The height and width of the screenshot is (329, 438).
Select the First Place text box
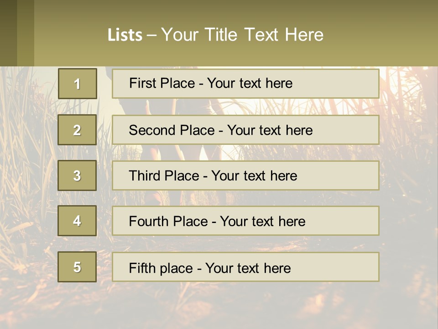point(245,84)
